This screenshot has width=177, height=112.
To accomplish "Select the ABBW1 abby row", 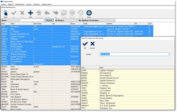I will [x=77, y=29].
